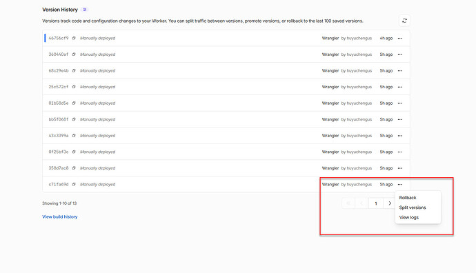The width and height of the screenshot is (476, 273).
Task: Open actions menu for version 46756cf9
Action: click(400, 38)
